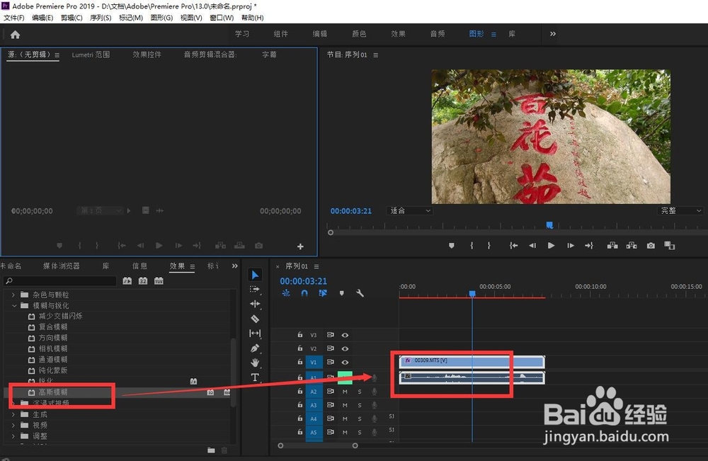Toggle the Snap magnet in timeline header
The image size is (708, 461).
304,292
